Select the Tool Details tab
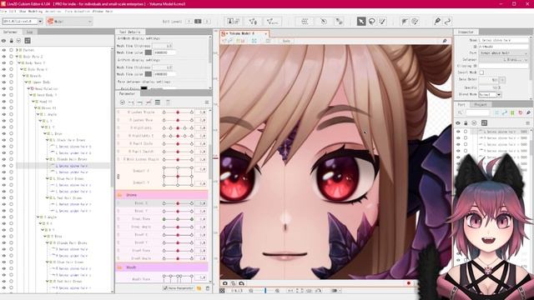Image resolution: width=534 pixels, height=300 pixels. click(130, 32)
